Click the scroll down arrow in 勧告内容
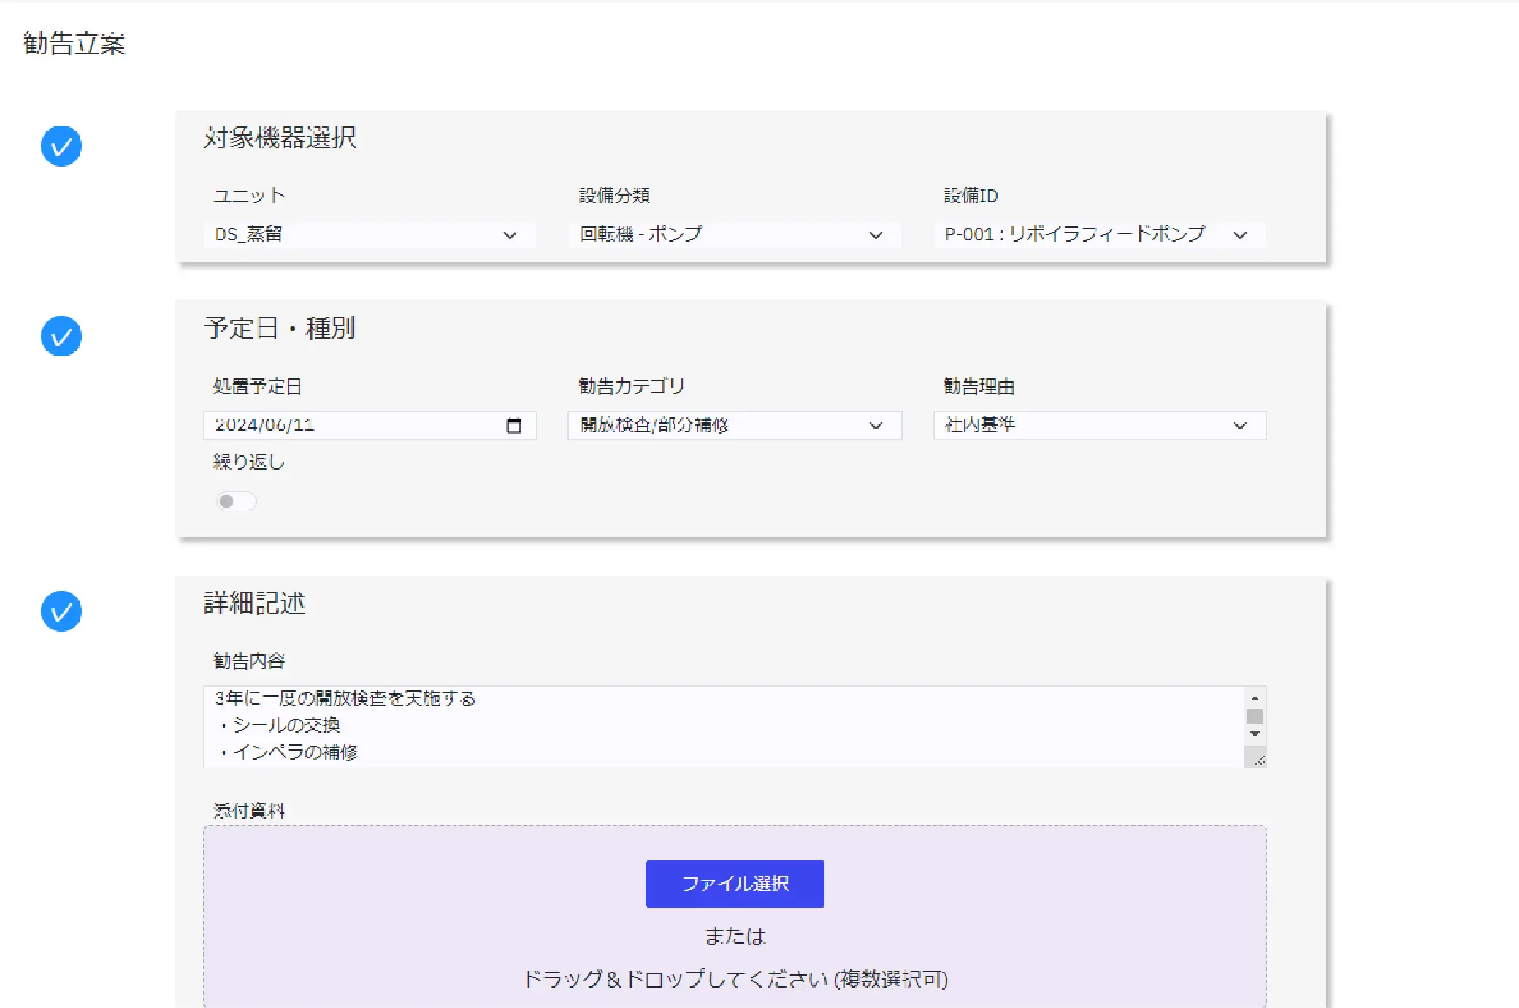 pyautogui.click(x=1255, y=733)
